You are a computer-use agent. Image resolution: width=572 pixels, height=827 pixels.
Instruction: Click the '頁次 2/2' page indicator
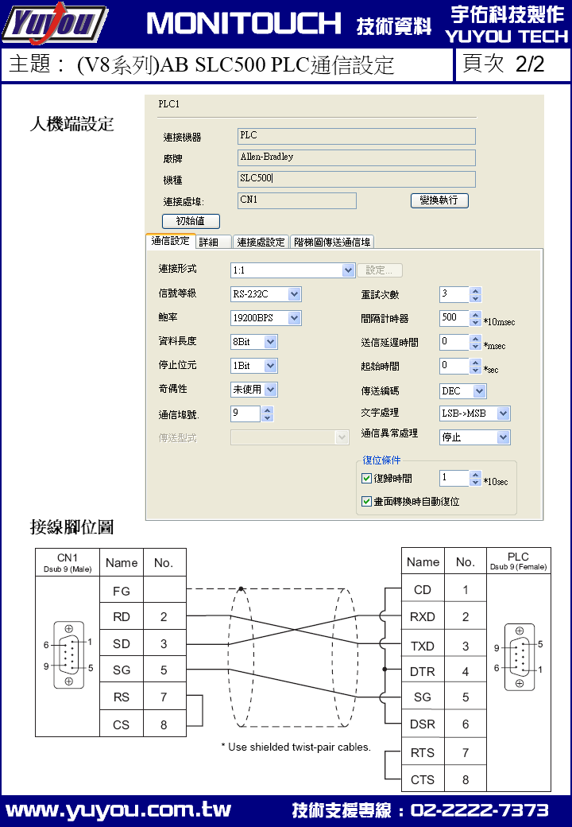coord(504,64)
